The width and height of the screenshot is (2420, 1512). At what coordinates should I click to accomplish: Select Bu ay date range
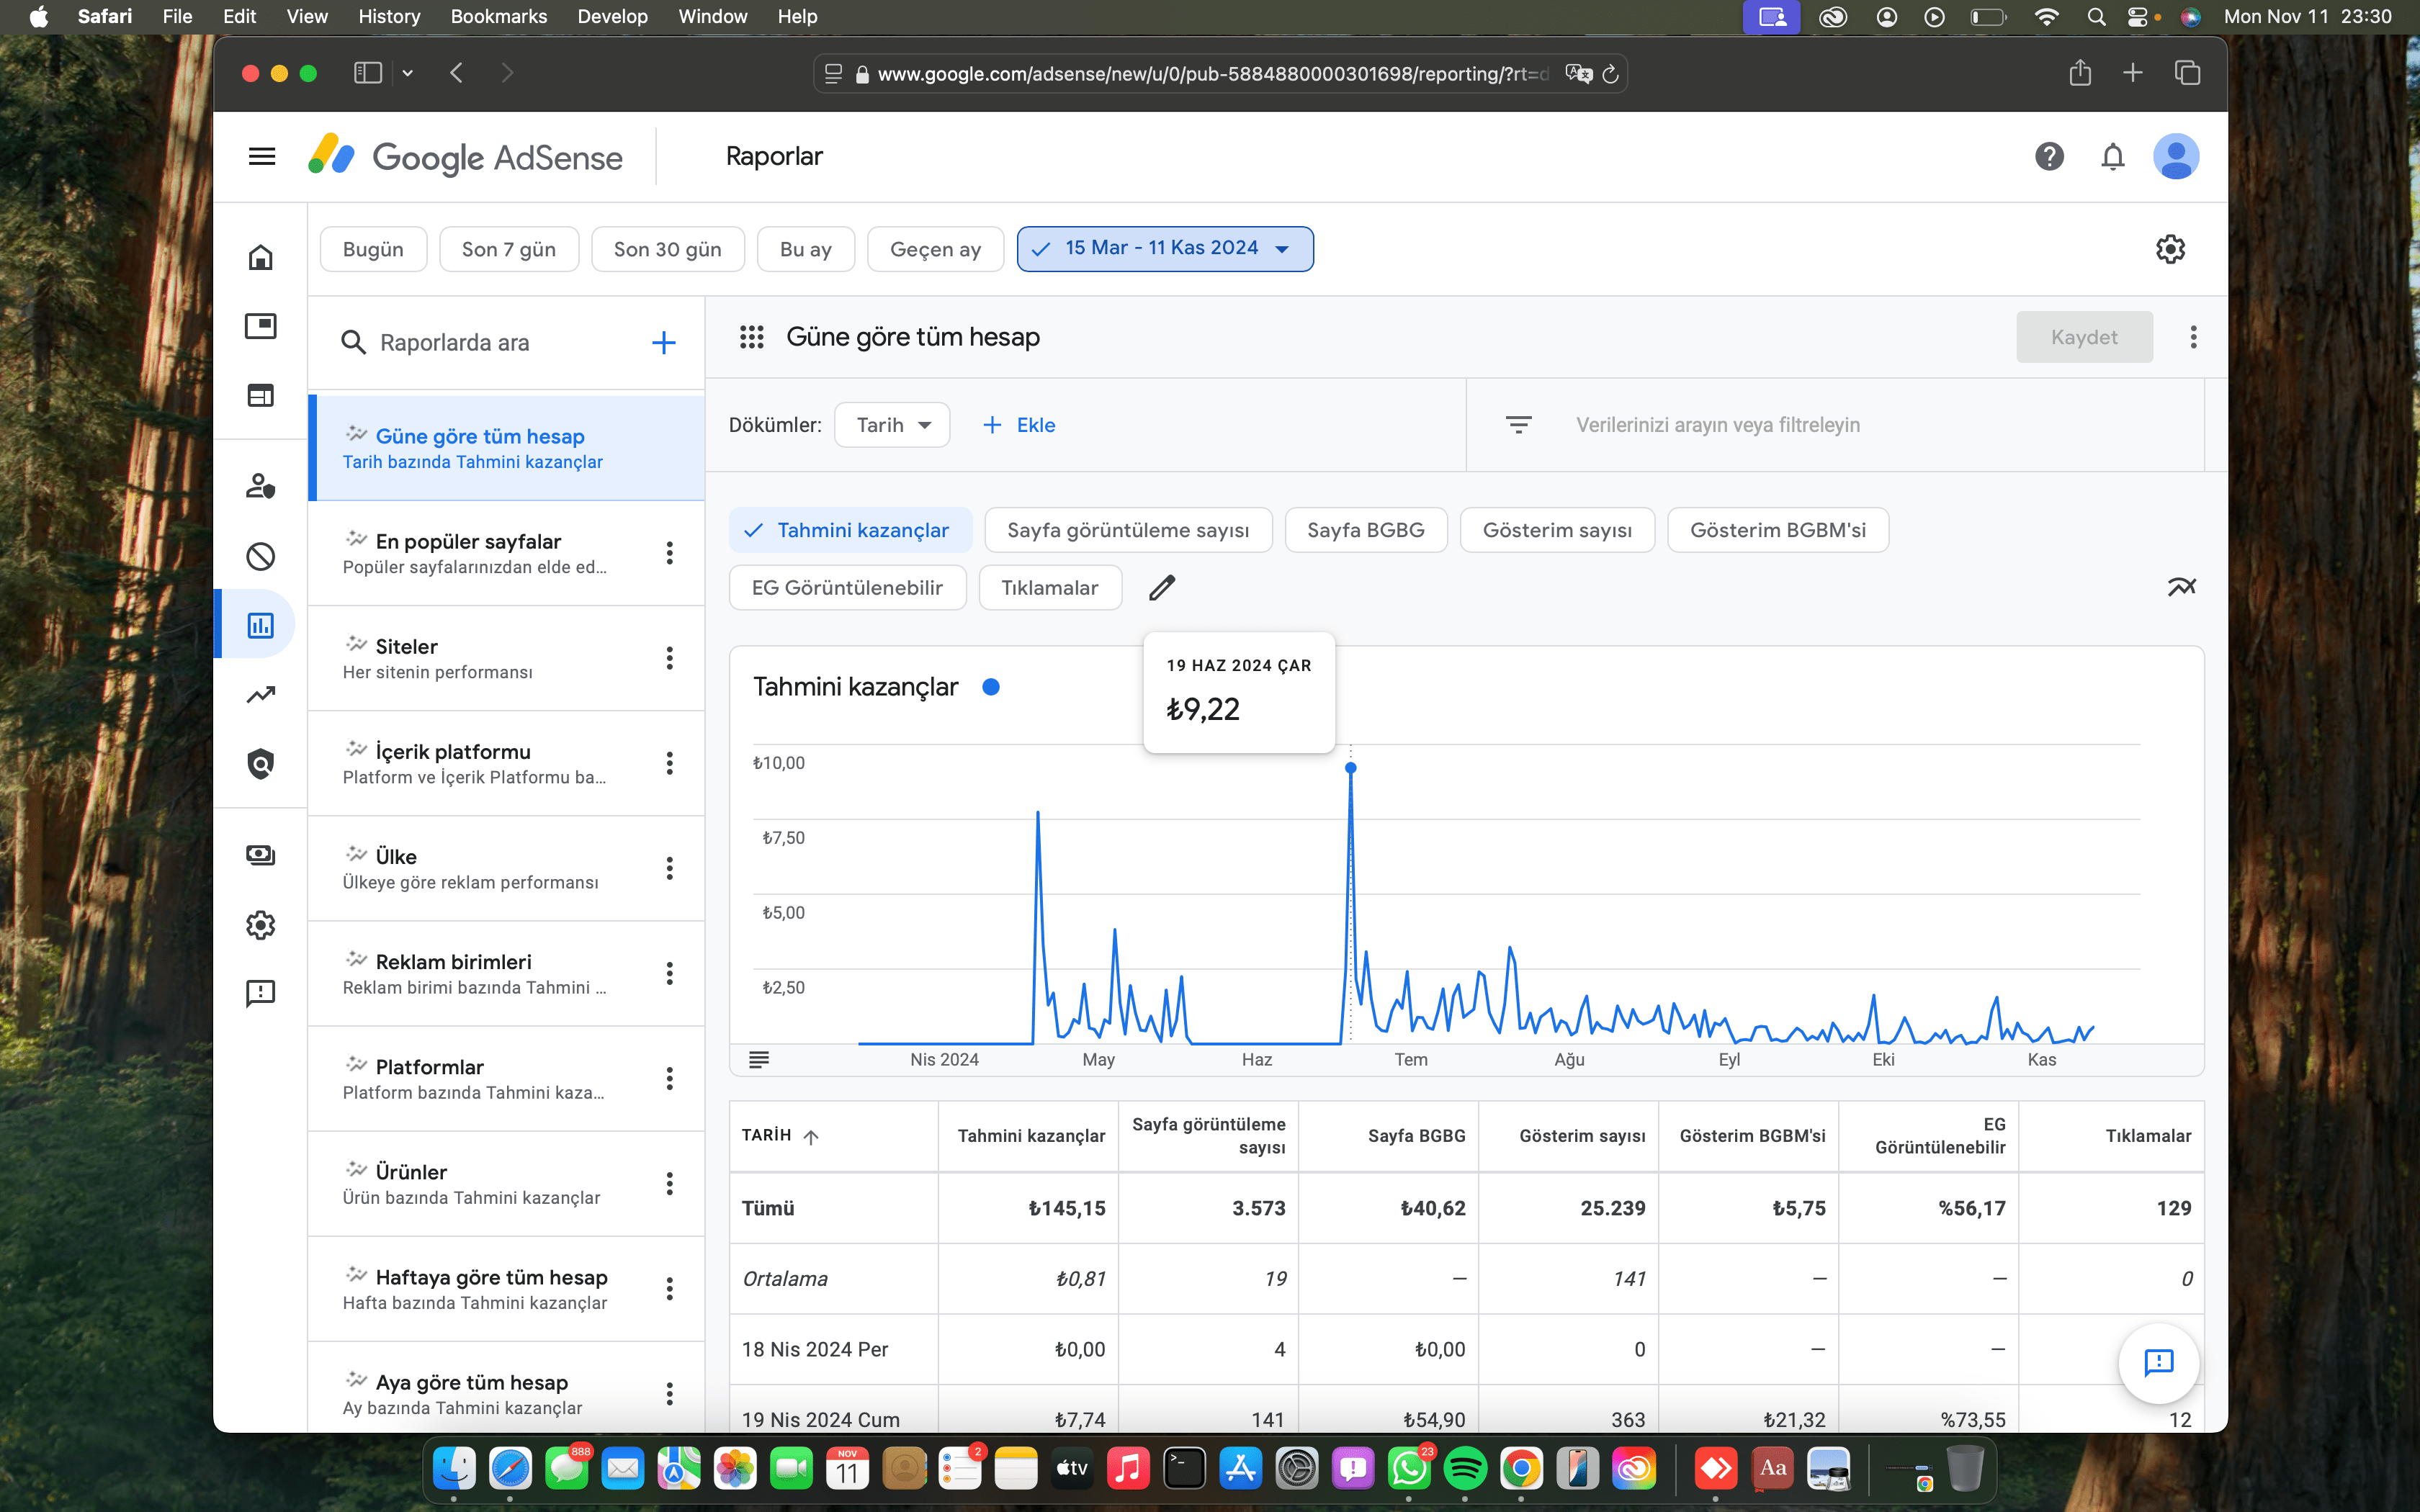click(x=805, y=249)
